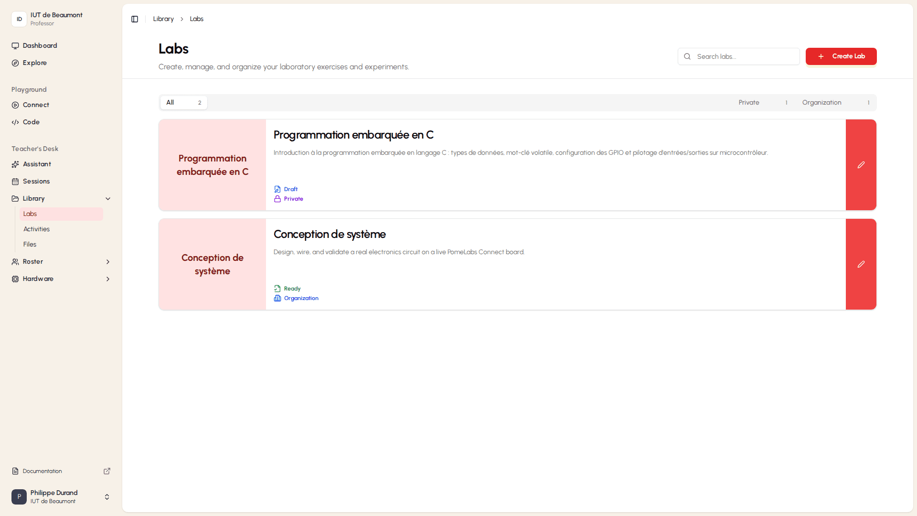
Task: Click the Ready status label
Action: (x=292, y=289)
